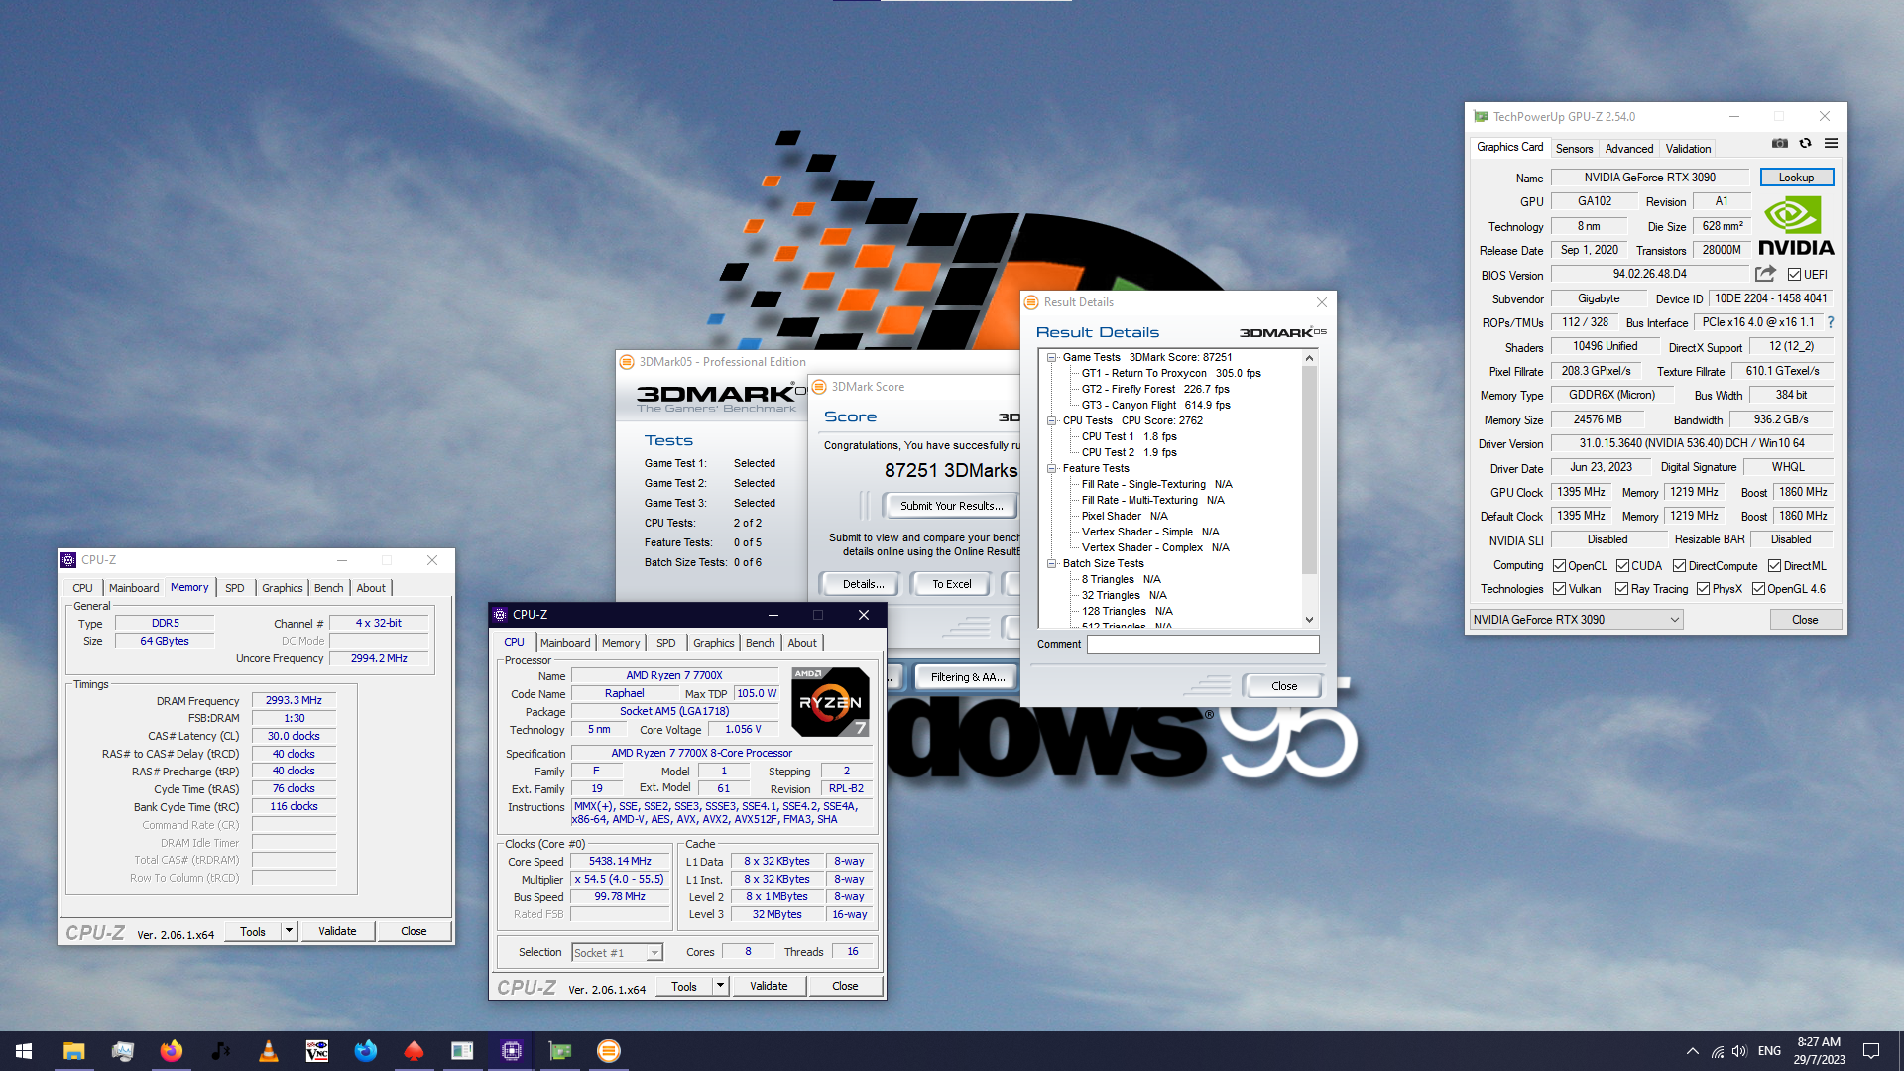The height and width of the screenshot is (1071, 1904).
Task: Open the red spade taskbar icon
Action: [414, 1051]
